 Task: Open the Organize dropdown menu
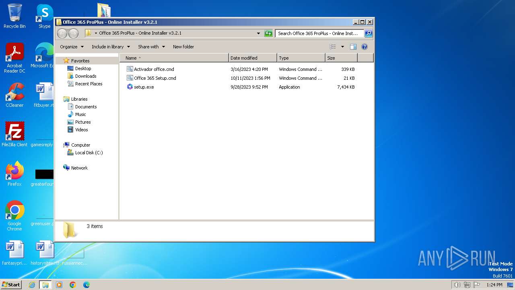(x=72, y=47)
